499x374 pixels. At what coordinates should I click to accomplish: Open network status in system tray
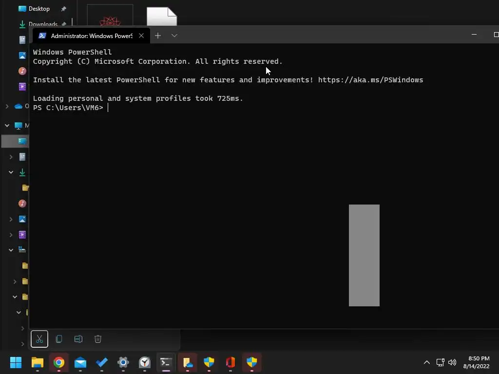(441, 362)
